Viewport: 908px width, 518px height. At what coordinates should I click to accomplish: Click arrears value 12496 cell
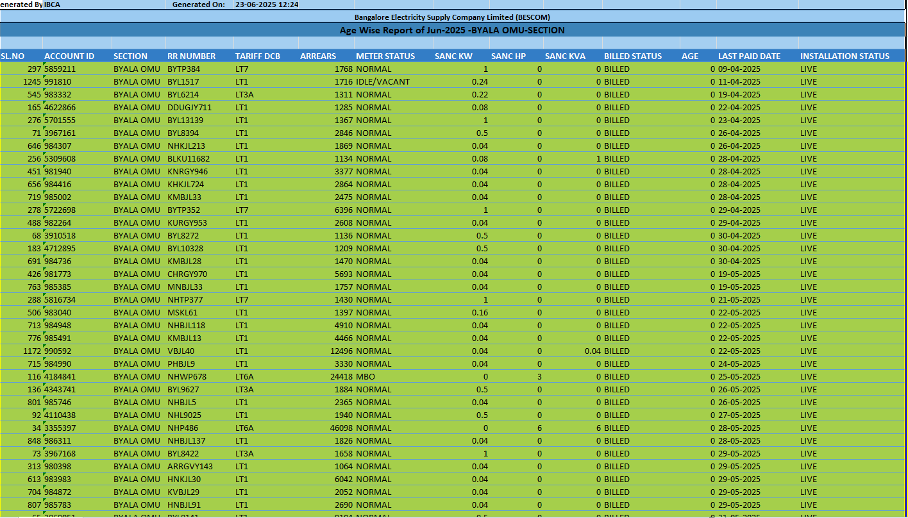pyautogui.click(x=326, y=351)
